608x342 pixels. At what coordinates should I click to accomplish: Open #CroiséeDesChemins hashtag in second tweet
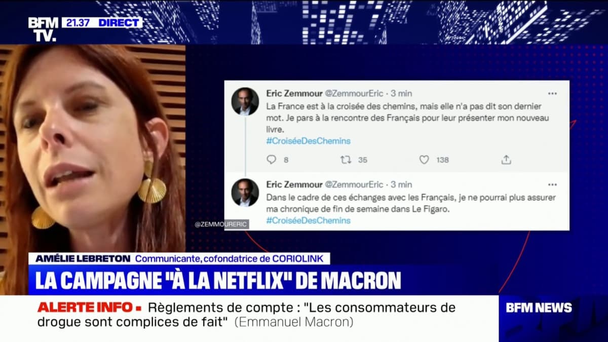click(308, 220)
